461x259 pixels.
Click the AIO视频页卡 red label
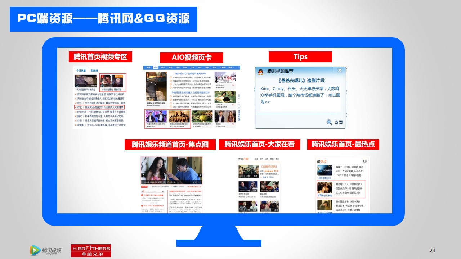(x=192, y=58)
